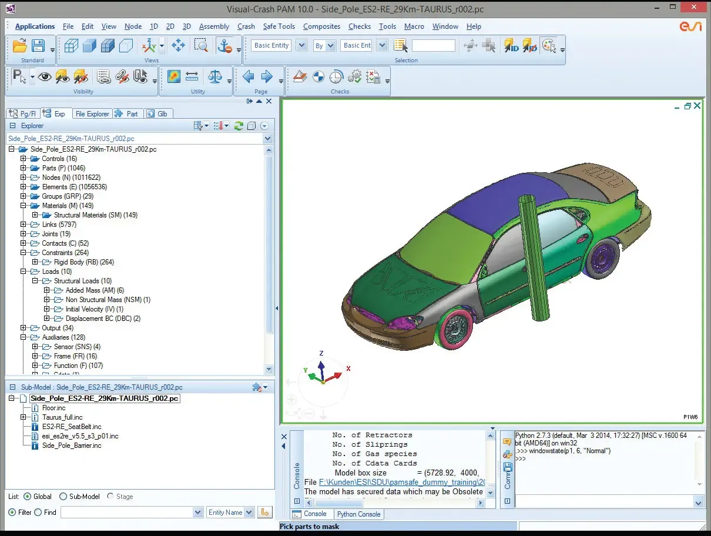Click the color palette selection icon

pos(549,45)
